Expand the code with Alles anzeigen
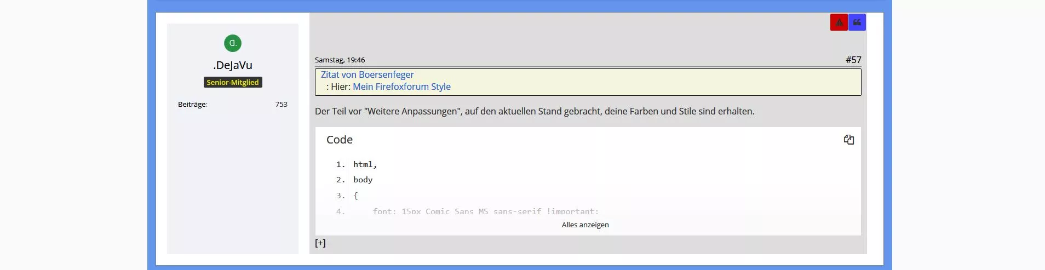This screenshot has height=270, width=1045. [585, 225]
